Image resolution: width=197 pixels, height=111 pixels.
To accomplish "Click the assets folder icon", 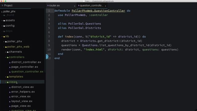I will (x=4, y=21).
